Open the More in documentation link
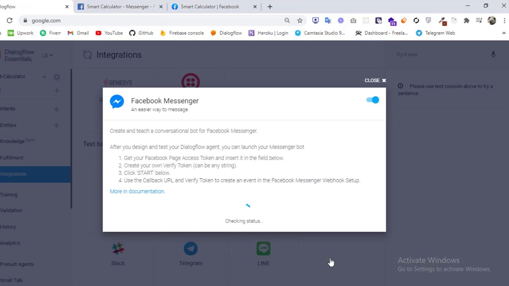Image resolution: width=509 pixels, height=286 pixels. click(137, 191)
